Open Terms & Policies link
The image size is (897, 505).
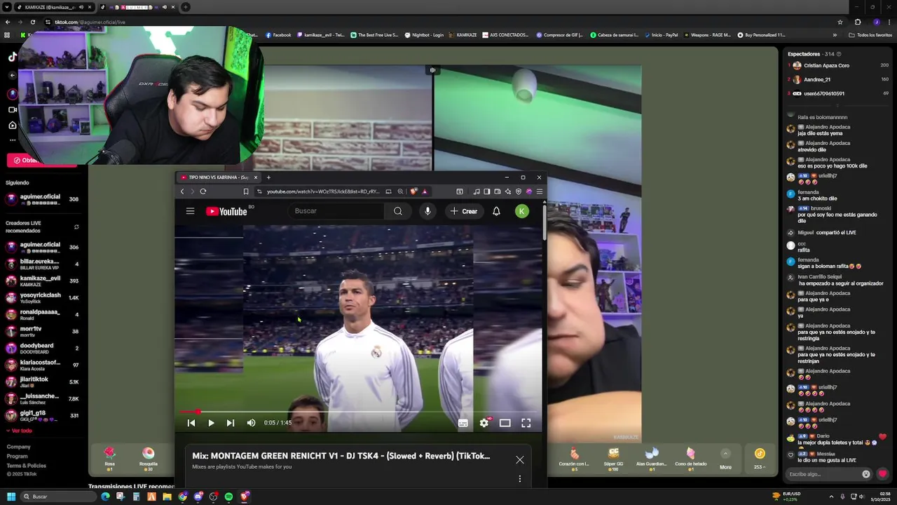(x=27, y=466)
